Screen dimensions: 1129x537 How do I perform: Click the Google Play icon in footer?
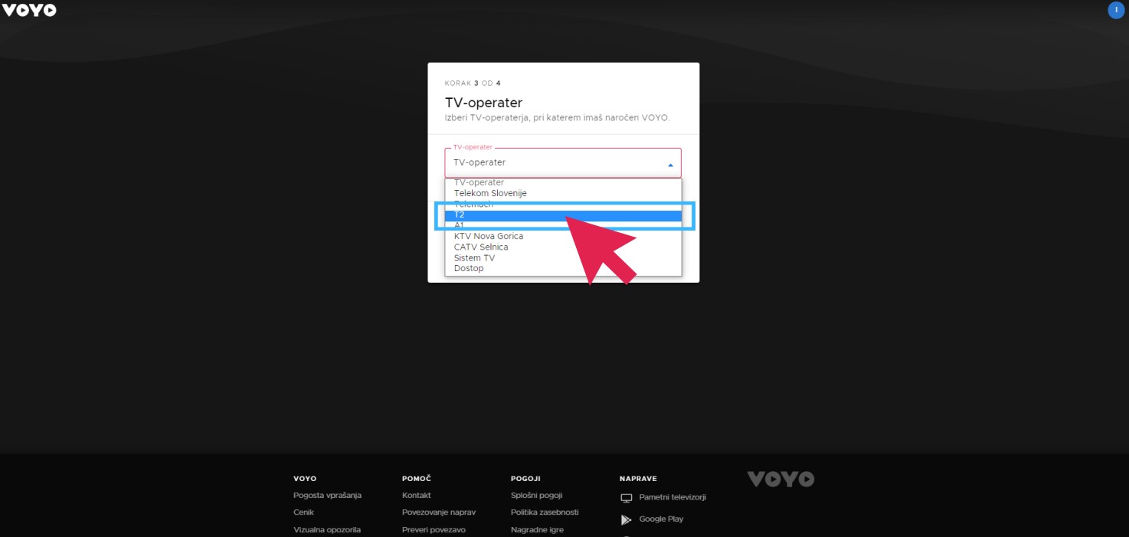(x=627, y=519)
